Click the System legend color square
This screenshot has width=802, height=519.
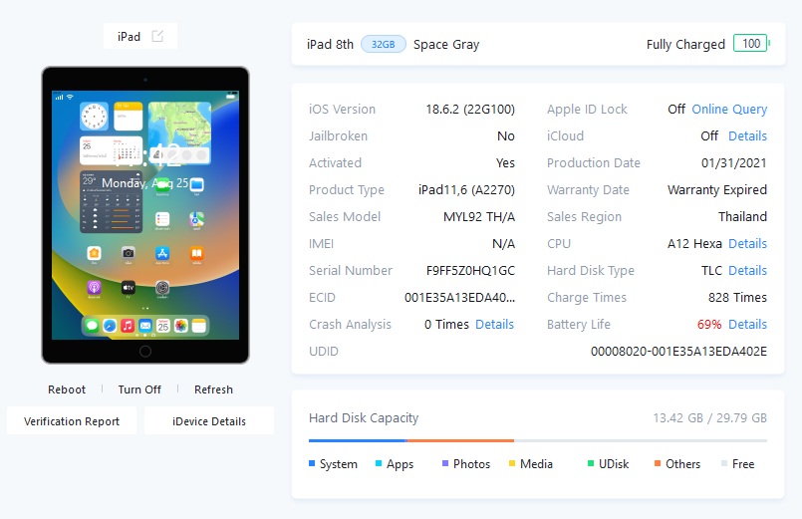312,463
